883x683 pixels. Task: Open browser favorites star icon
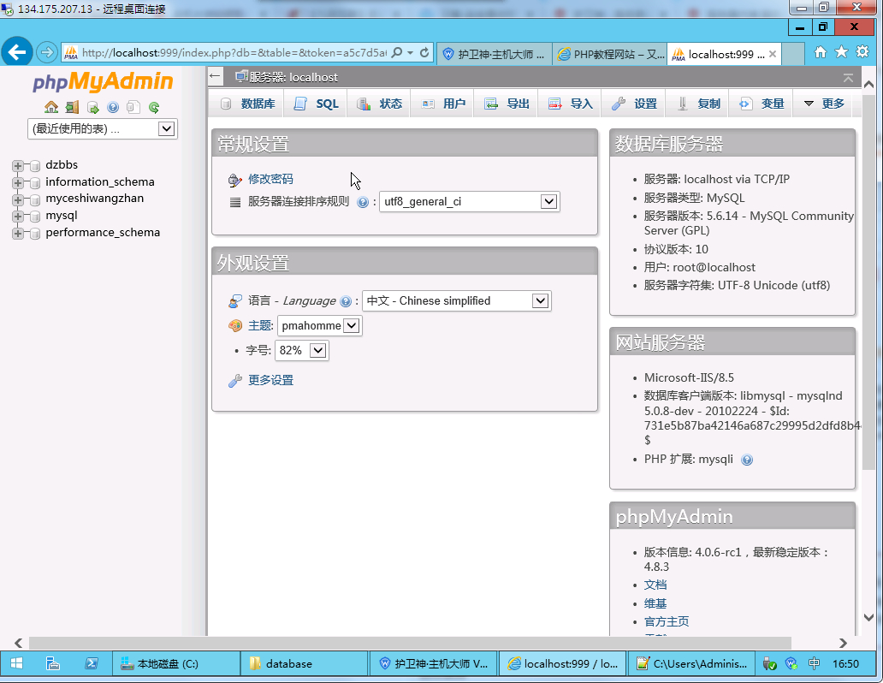pyautogui.click(x=841, y=52)
